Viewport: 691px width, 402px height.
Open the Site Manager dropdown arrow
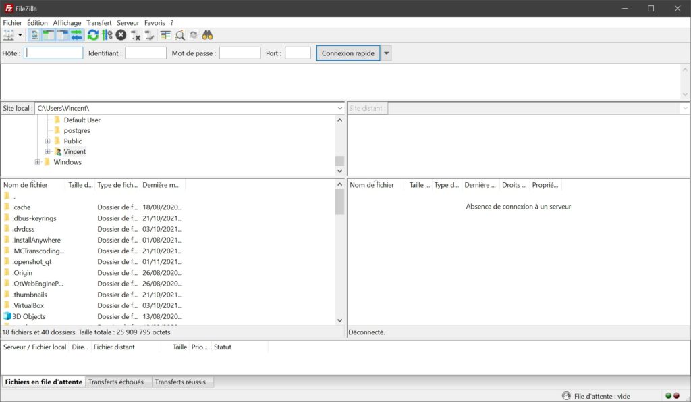[20, 35]
